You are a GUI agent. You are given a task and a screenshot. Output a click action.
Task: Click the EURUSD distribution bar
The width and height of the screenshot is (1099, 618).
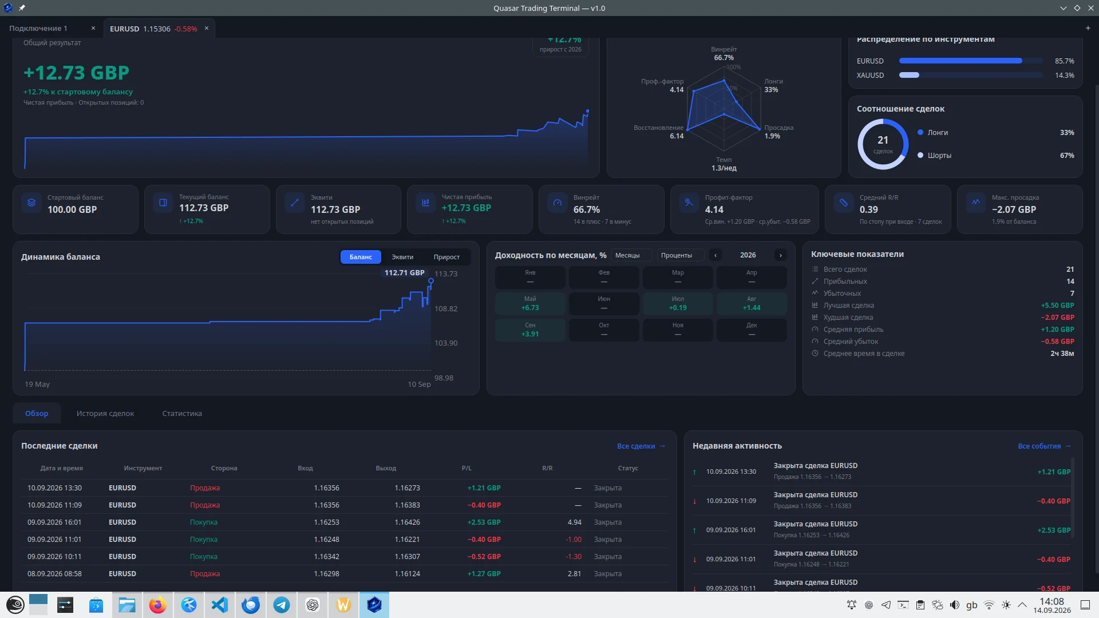[x=971, y=61]
